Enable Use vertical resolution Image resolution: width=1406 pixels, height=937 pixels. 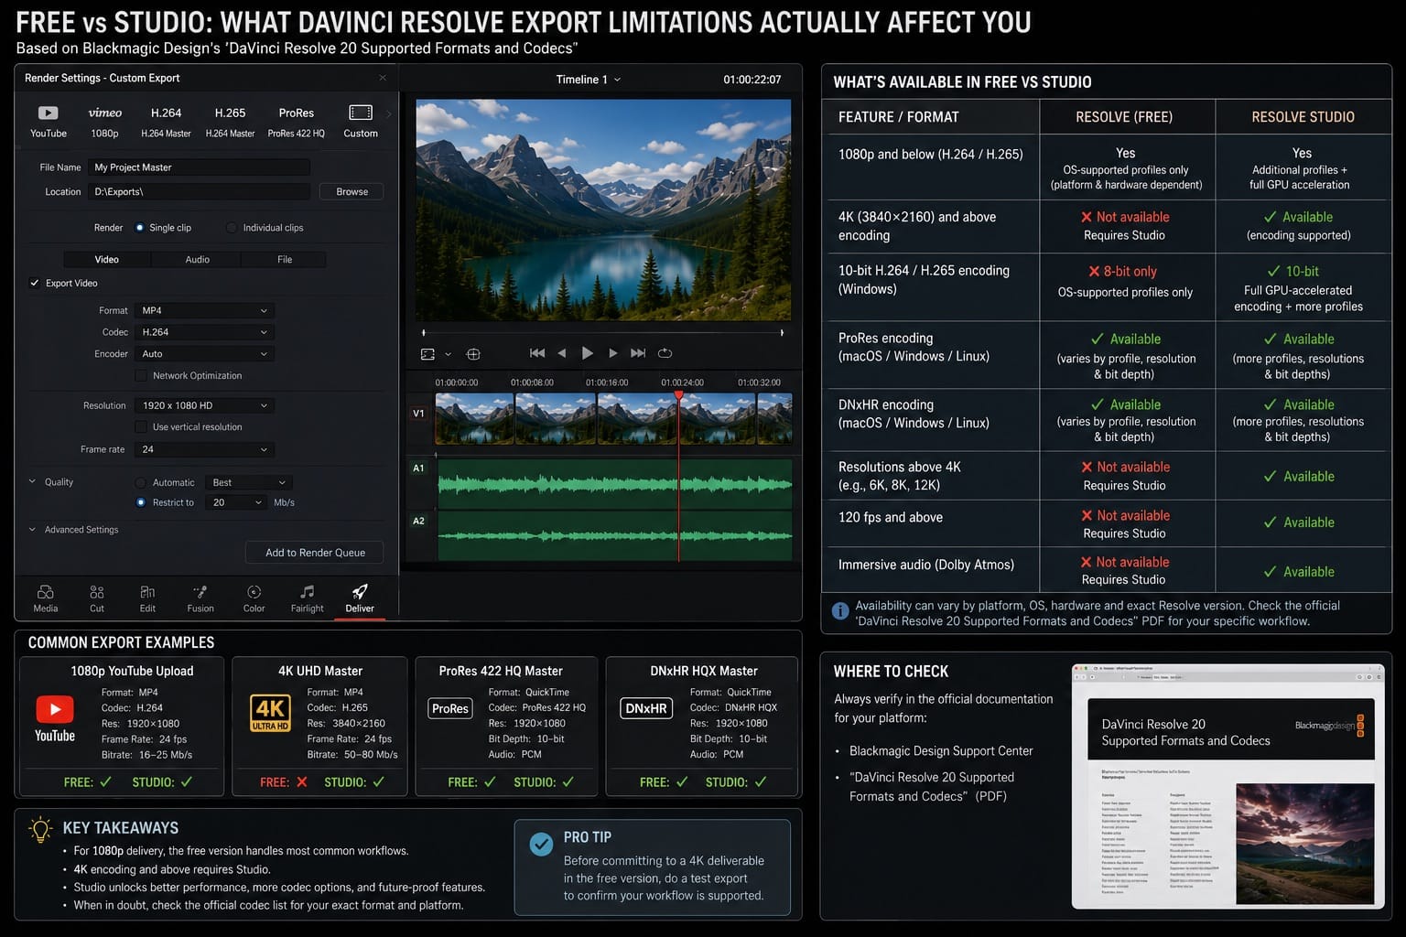pos(141,426)
